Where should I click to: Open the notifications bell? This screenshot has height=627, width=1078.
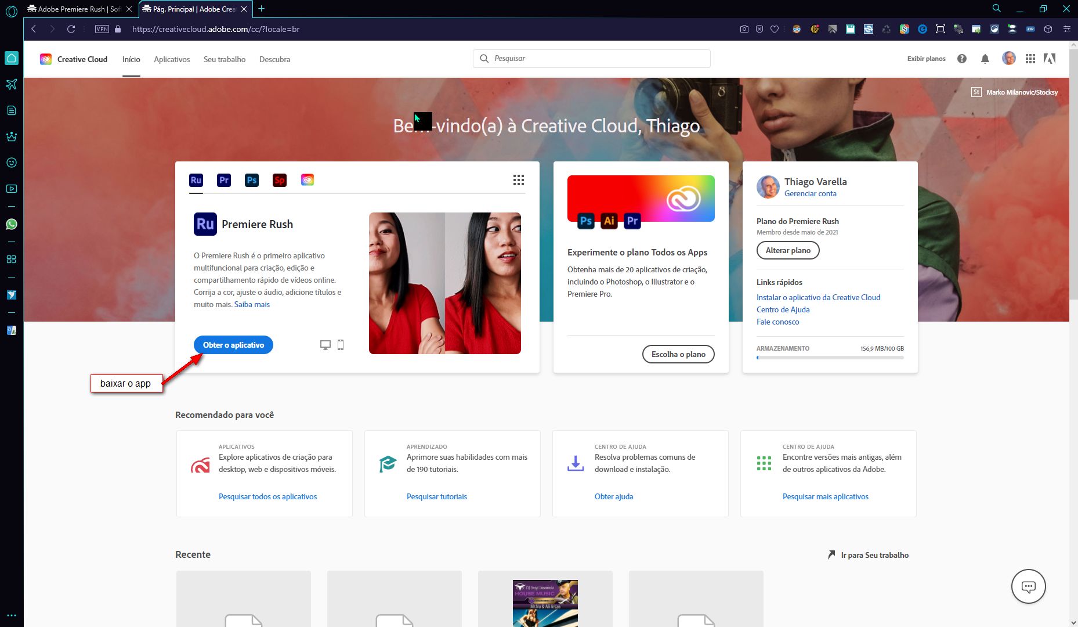[985, 59]
